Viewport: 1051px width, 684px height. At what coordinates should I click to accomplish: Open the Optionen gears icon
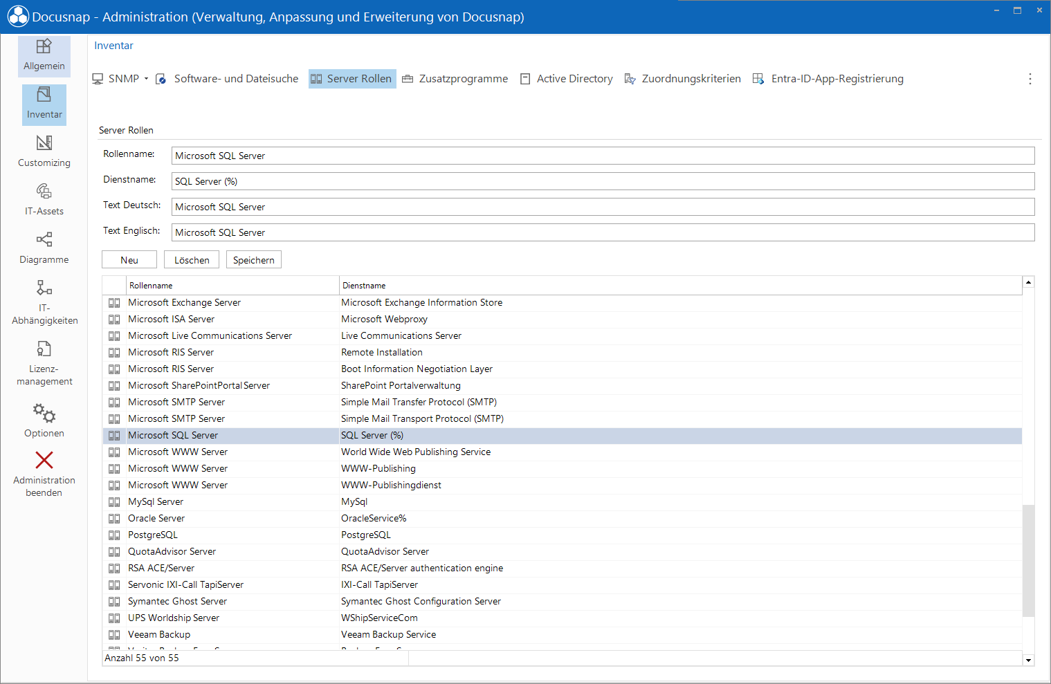click(44, 414)
